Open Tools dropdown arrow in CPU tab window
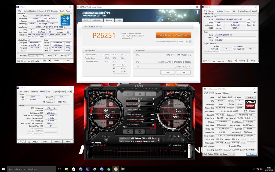This screenshot has width=275, height=172. click(x=49, y=60)
